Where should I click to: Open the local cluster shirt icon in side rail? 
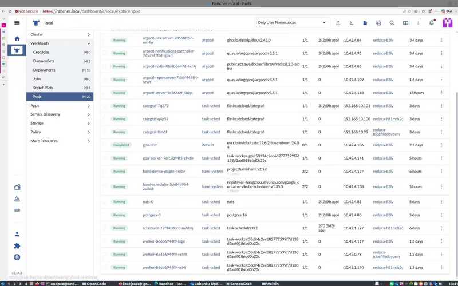tap(17, 50)
